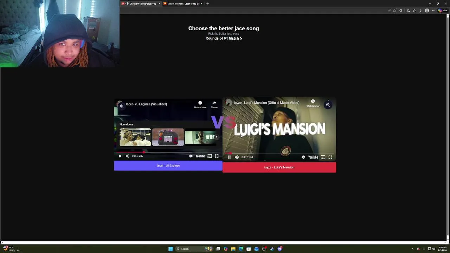450x253 pixels.
Task: Add v8 Engines to Watch later
Action: tap(200, 104)
